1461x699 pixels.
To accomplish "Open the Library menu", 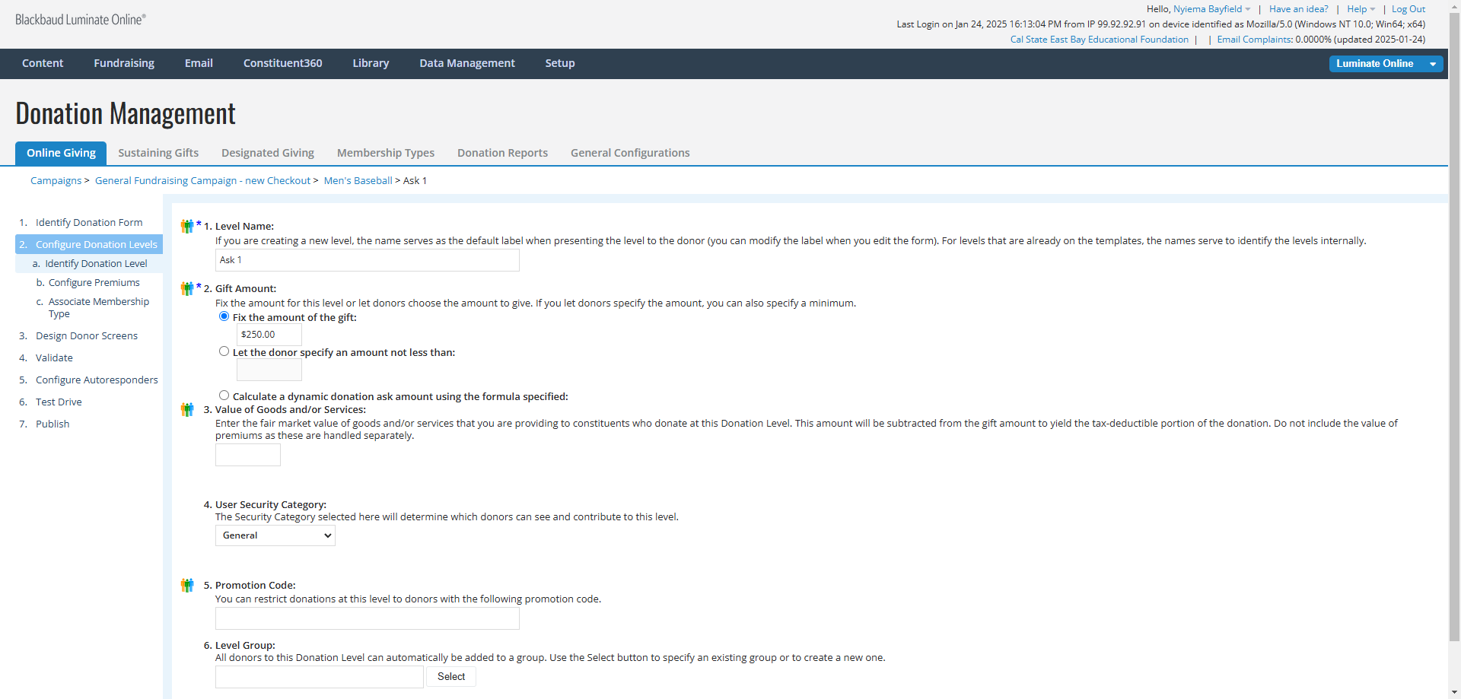I will [x=371, y=63].
